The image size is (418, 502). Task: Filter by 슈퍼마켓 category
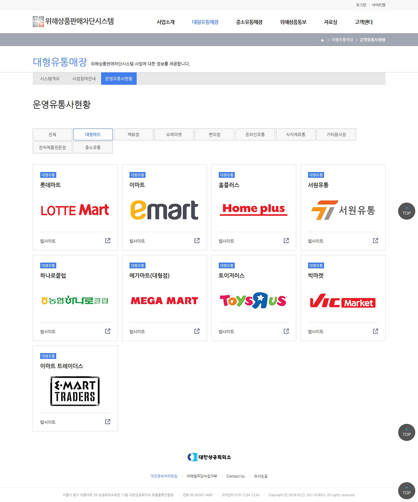(174, 135)
